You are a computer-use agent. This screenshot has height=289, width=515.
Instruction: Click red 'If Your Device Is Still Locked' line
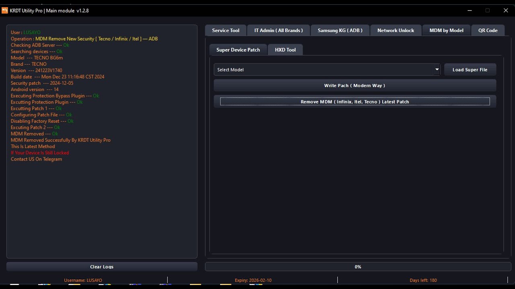pos(40,153)
